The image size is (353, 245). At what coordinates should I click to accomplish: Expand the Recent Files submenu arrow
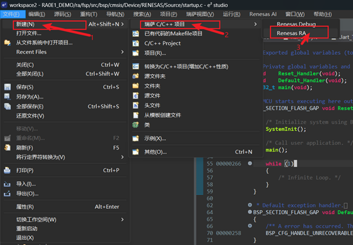(x=122, y=52)
